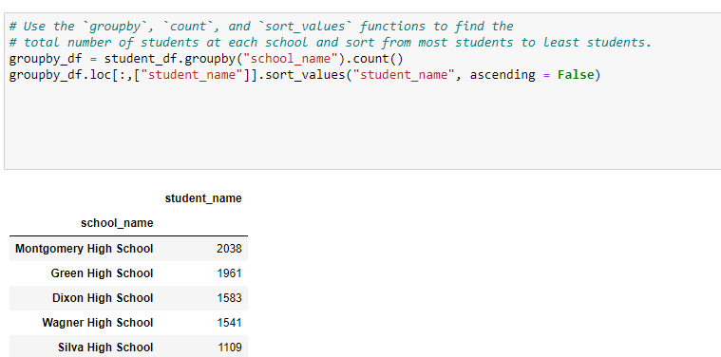Click the value 2038 in the table
The height and width of the screenshot is (357, 721).
229,249
